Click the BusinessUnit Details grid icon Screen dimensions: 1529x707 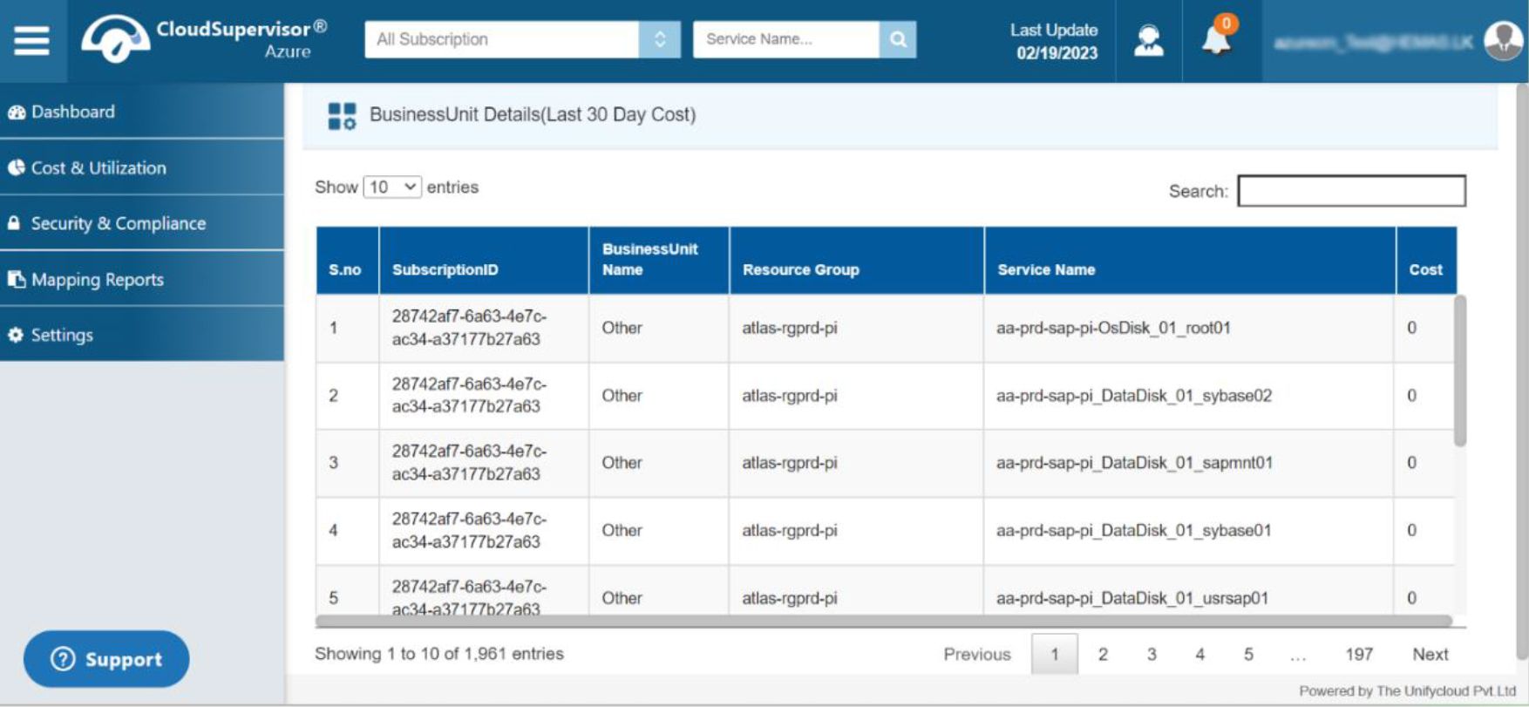tap(342, 115)
